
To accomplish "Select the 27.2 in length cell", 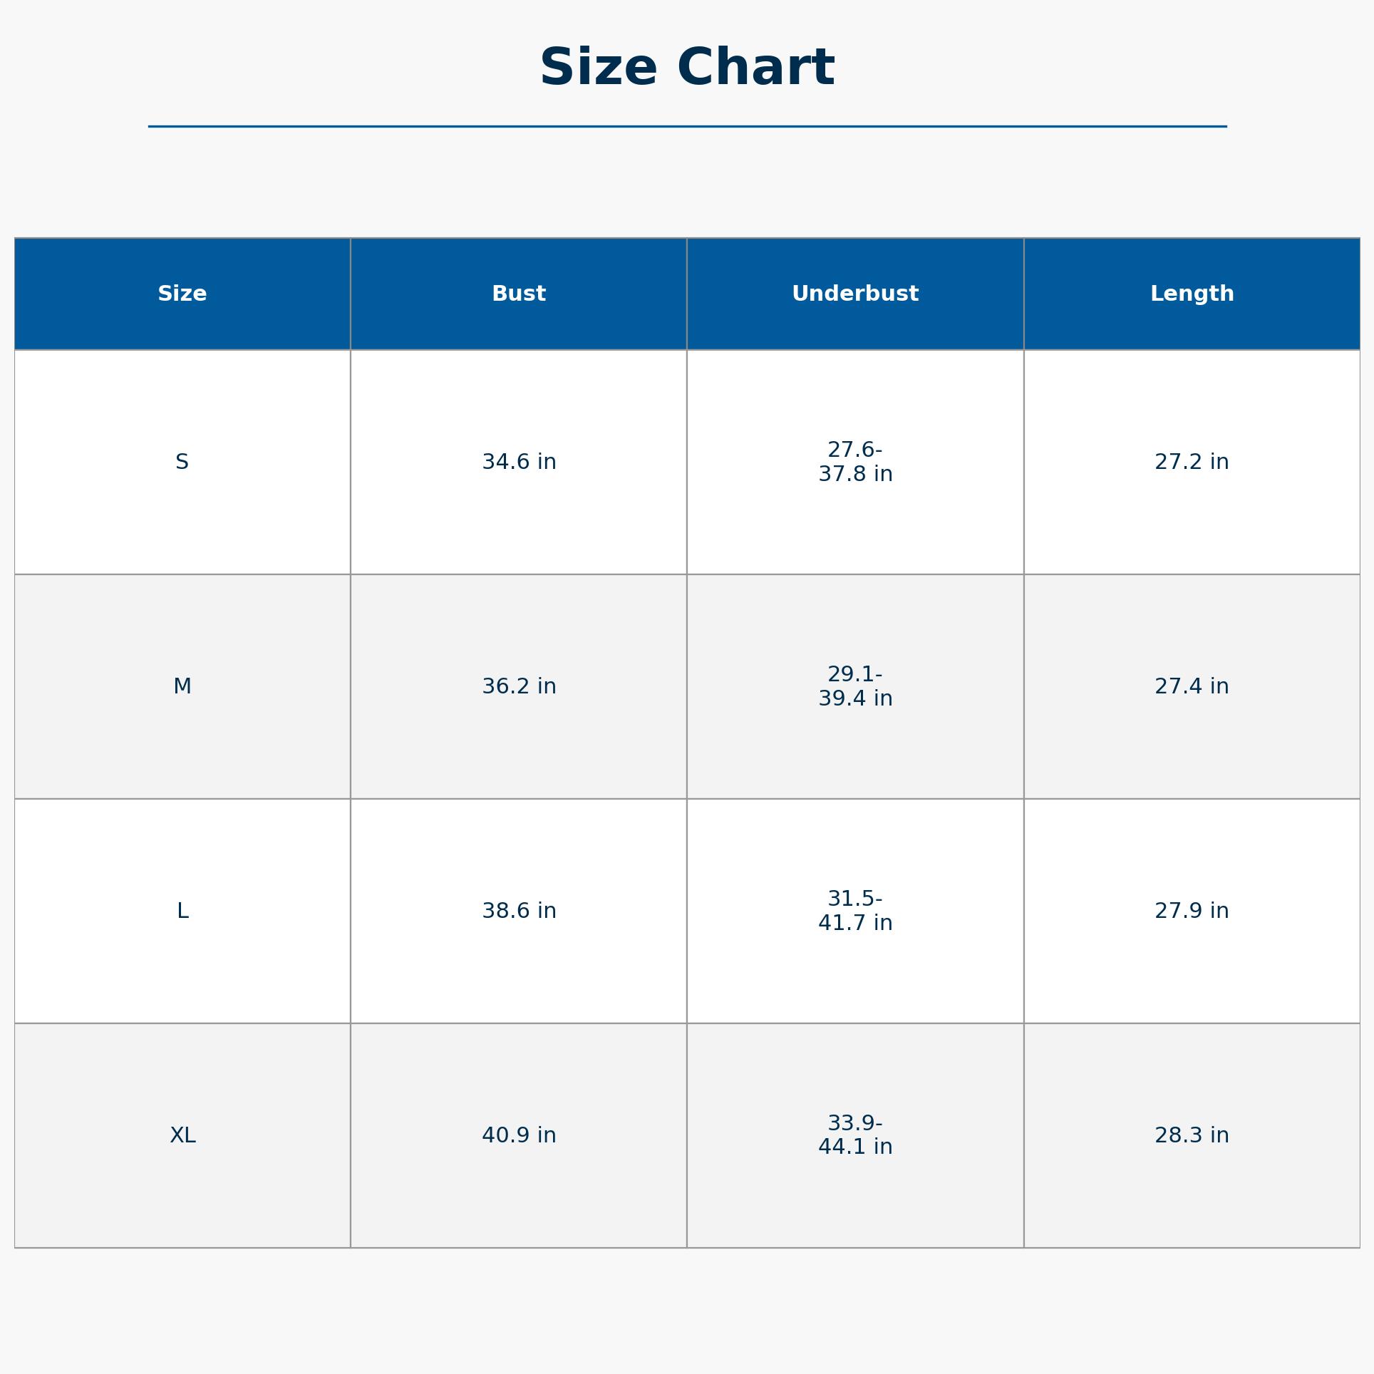I will pos(1192,462).
